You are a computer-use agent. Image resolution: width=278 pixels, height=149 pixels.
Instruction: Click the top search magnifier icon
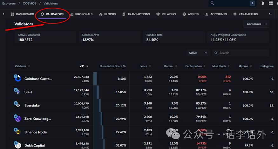pos(212,3)
